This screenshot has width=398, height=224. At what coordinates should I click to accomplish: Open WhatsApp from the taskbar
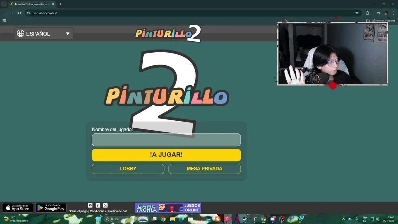click(300, 219)
